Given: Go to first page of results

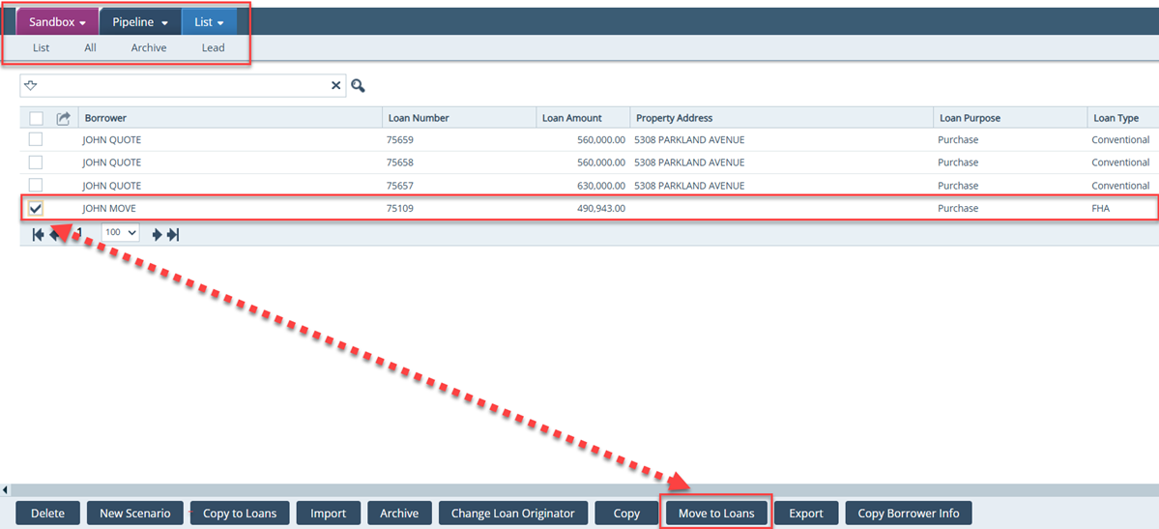Looking at the screenshot, I should pyautogui.click(x=38, y=234).
